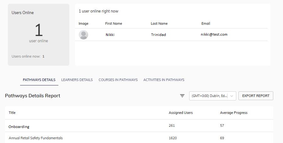Click the large user count number

(39, 30)
